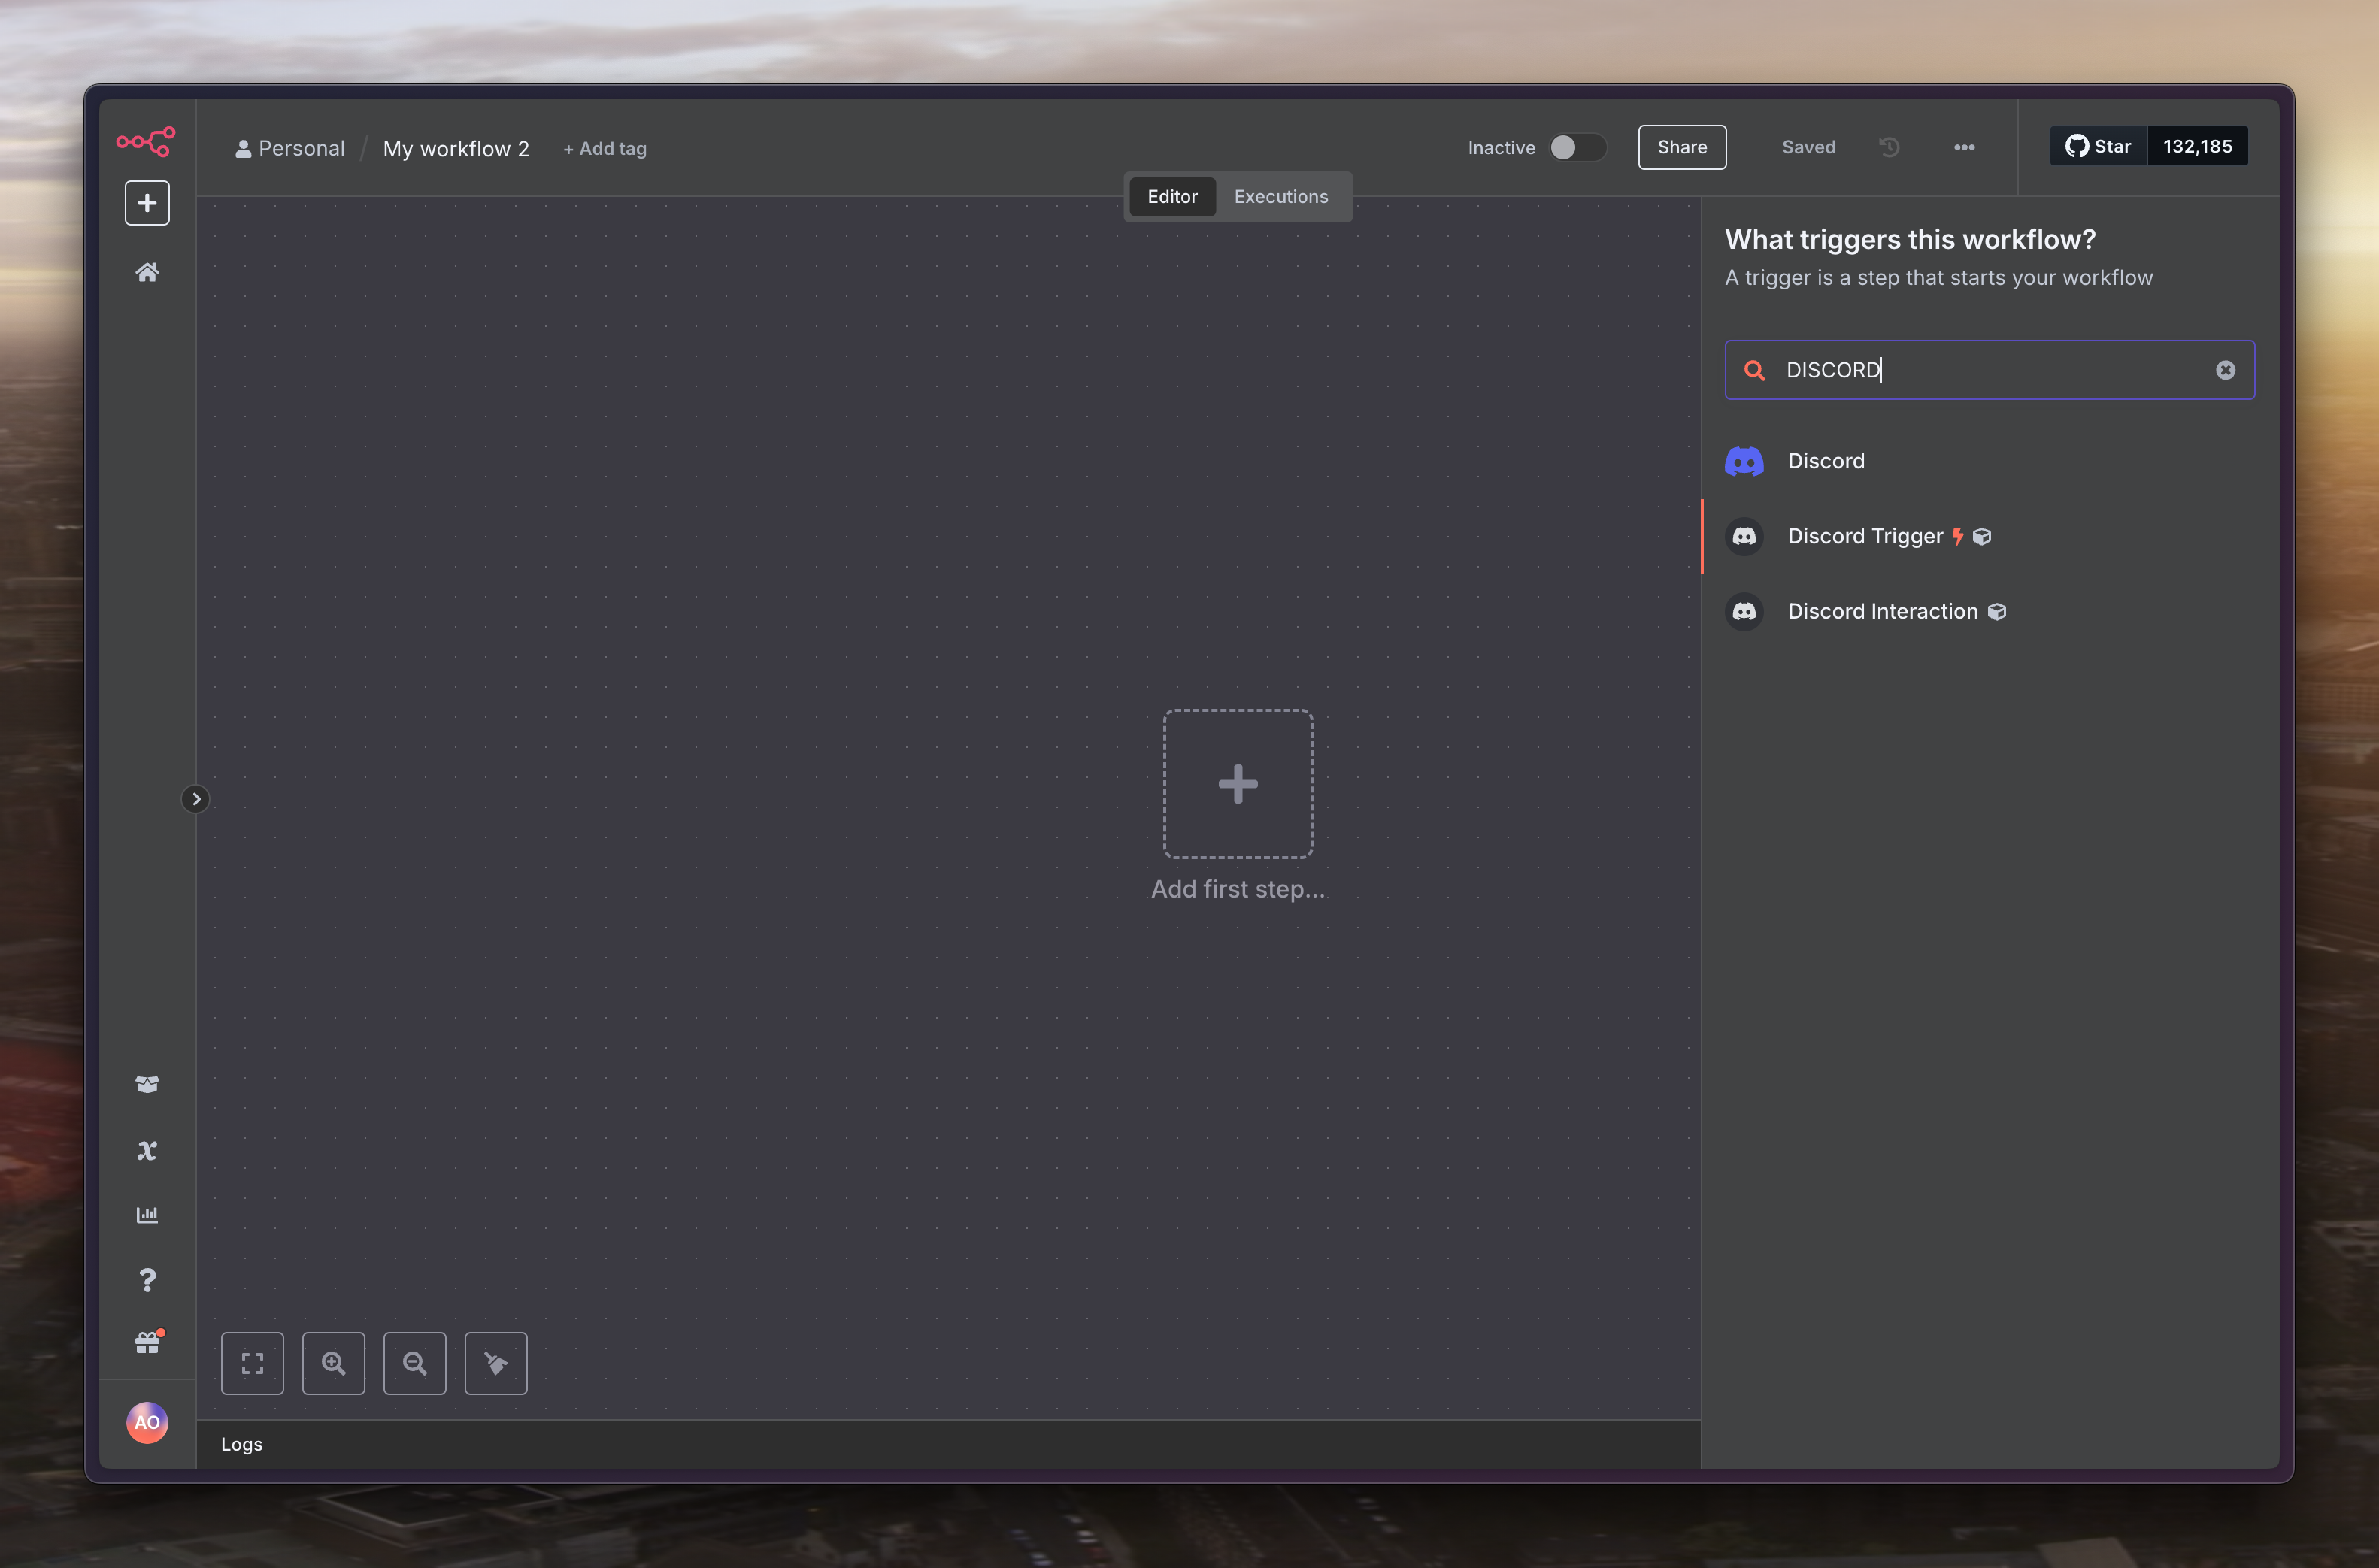Viewport: 2379px width, 1568px height.
Task: Click the Share button
Action: pos(1681,147)
